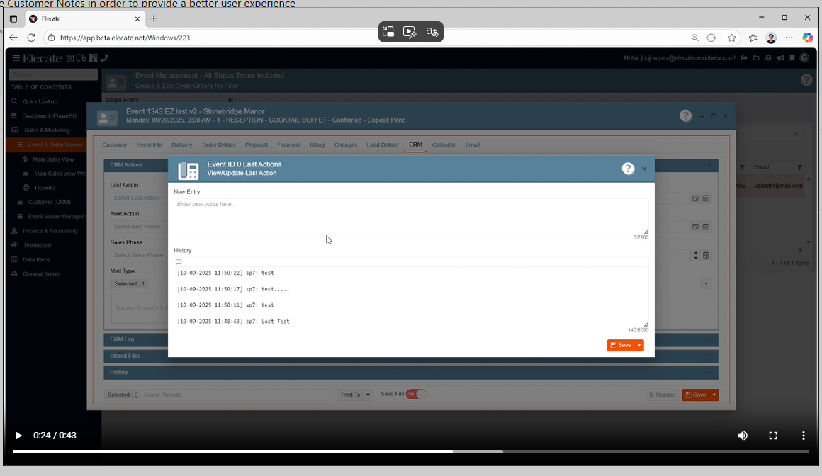This screenshot has width=822, height=476.
Task: Toggle the Save File switch
Action: [x=416, y=395]
